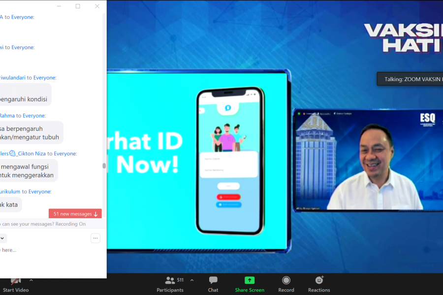Open the Participants list icon
443x295 pixels.
click(x=170, y=280)
